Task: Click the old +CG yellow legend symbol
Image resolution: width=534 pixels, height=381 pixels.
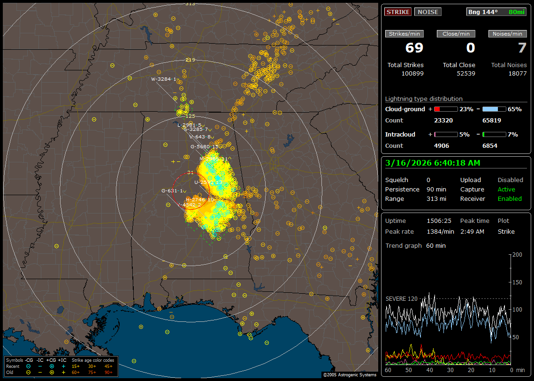Action: 52,372
